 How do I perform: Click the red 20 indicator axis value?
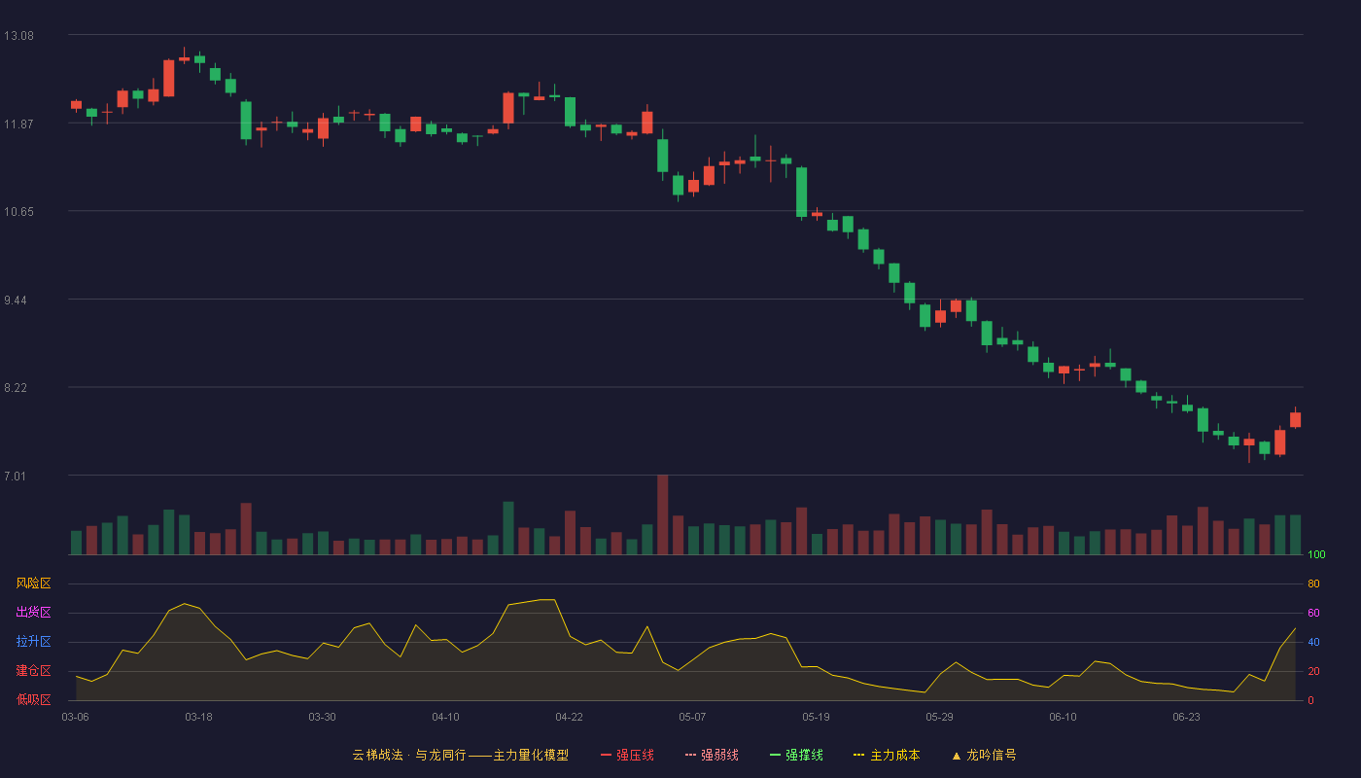pos(1313,671)
